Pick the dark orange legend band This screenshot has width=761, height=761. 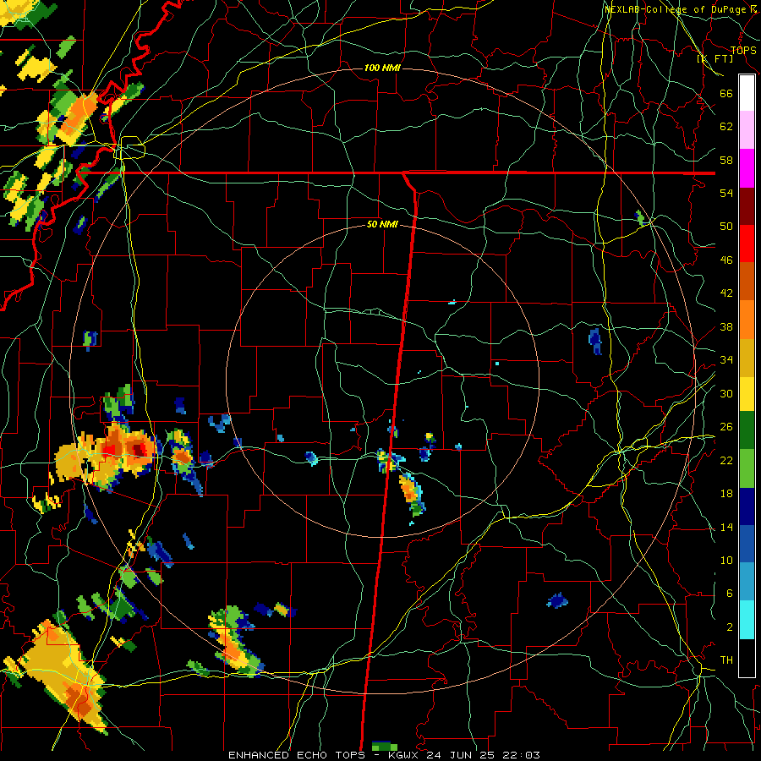[747, 282]
